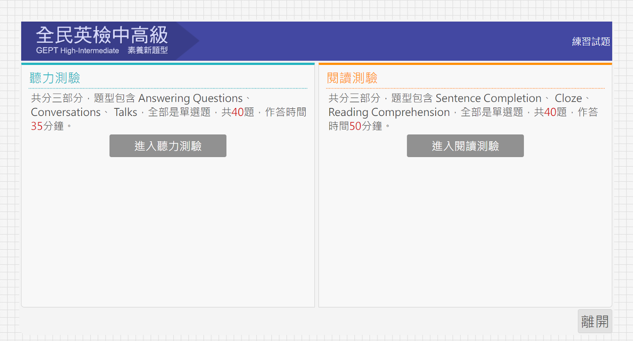Click the Cloze text in reading description

568,98
